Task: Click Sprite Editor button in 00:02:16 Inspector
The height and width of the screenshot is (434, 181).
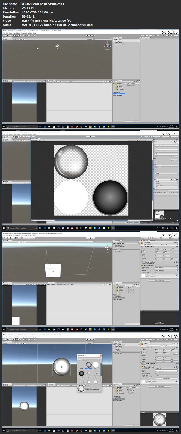Action: coord(174,160)
